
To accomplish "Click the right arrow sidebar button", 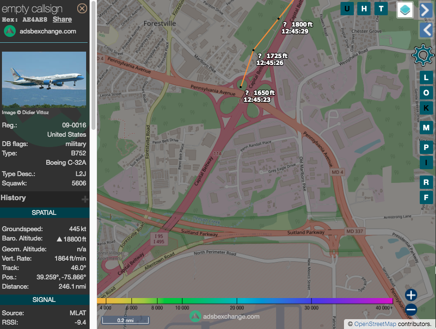I will pos(426,10).
